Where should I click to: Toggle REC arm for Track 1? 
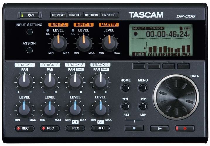[25, 128]
